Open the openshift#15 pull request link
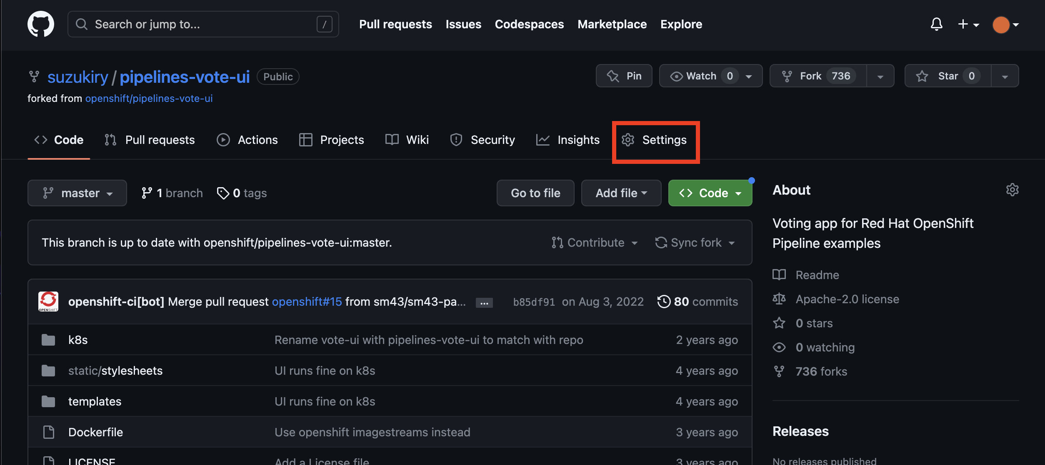 (307, 302)
